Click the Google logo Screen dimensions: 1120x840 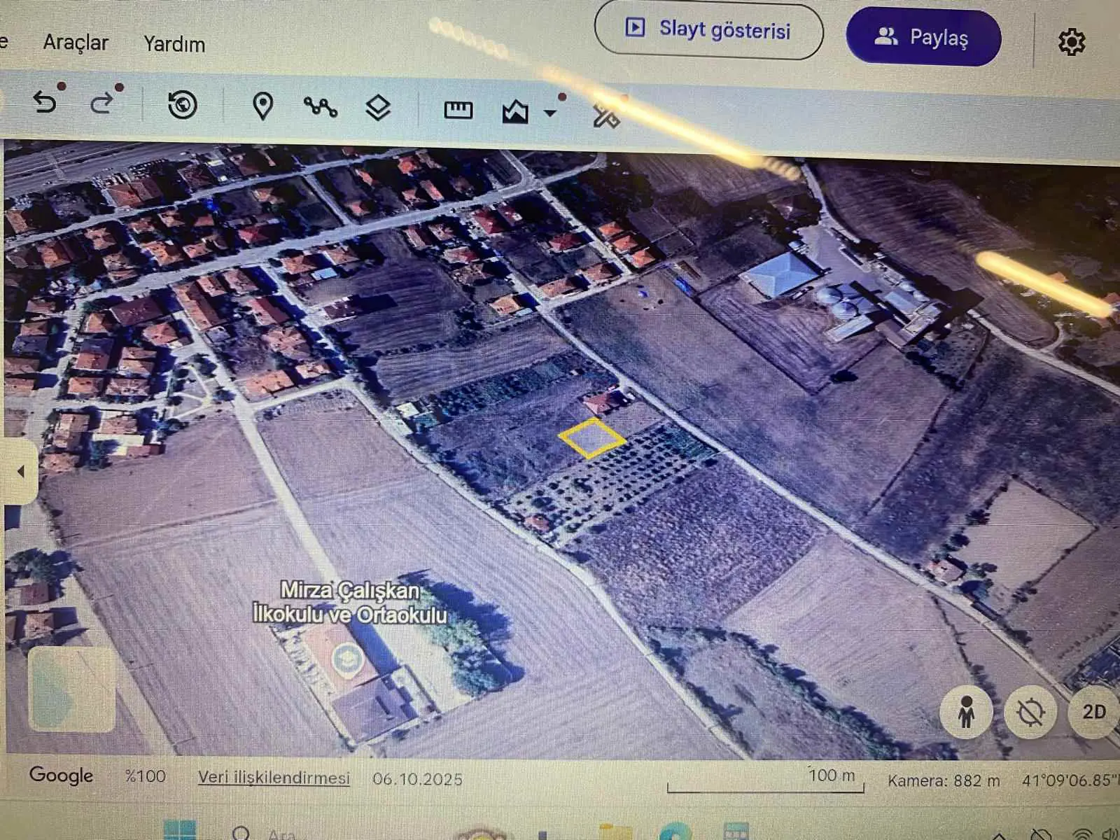pyautogui.click(x=61, y=776)
